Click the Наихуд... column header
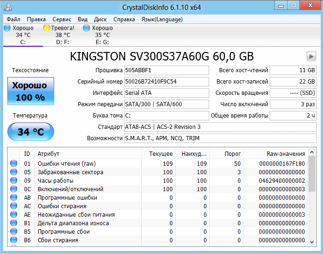323x254 pixels. click(x=192, y=154)
